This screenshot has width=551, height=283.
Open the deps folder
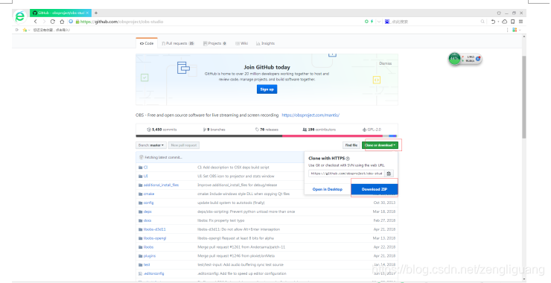(147, 212)
